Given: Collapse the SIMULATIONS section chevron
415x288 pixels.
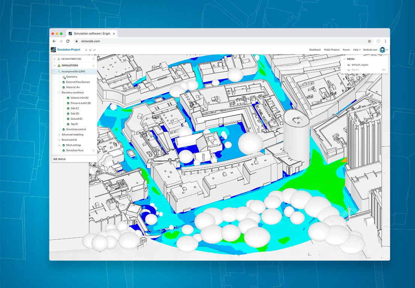Looking at the screenshot, I should [x=54, y=65].
